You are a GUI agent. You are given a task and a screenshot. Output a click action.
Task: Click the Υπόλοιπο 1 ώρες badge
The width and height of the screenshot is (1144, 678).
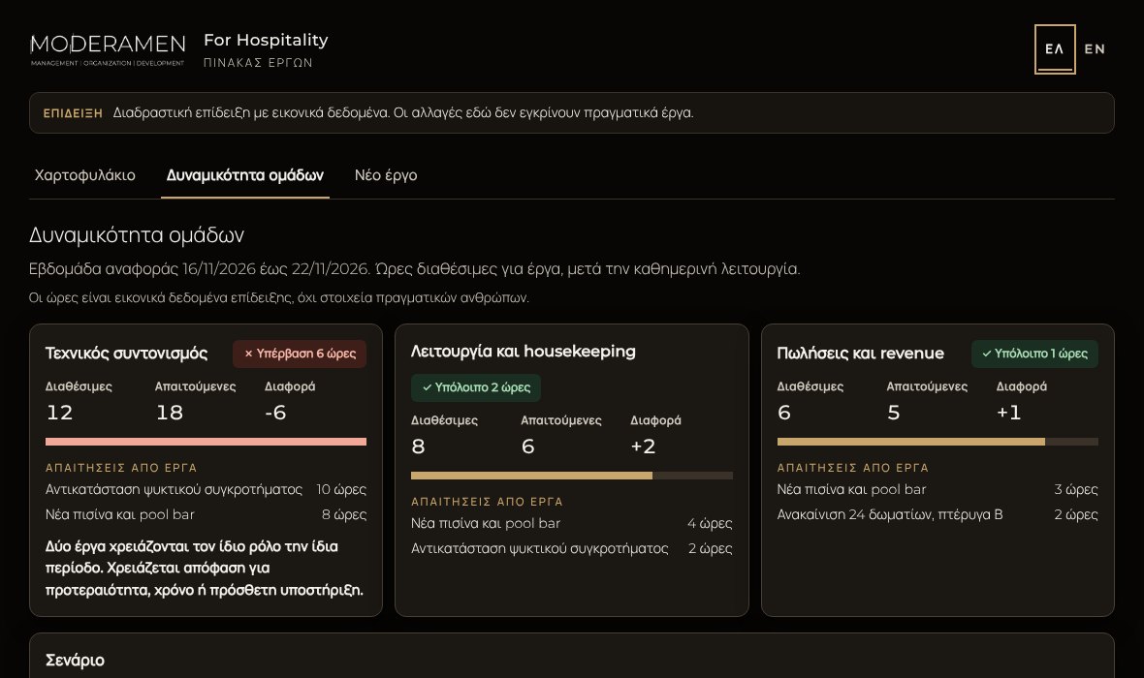1034,354
